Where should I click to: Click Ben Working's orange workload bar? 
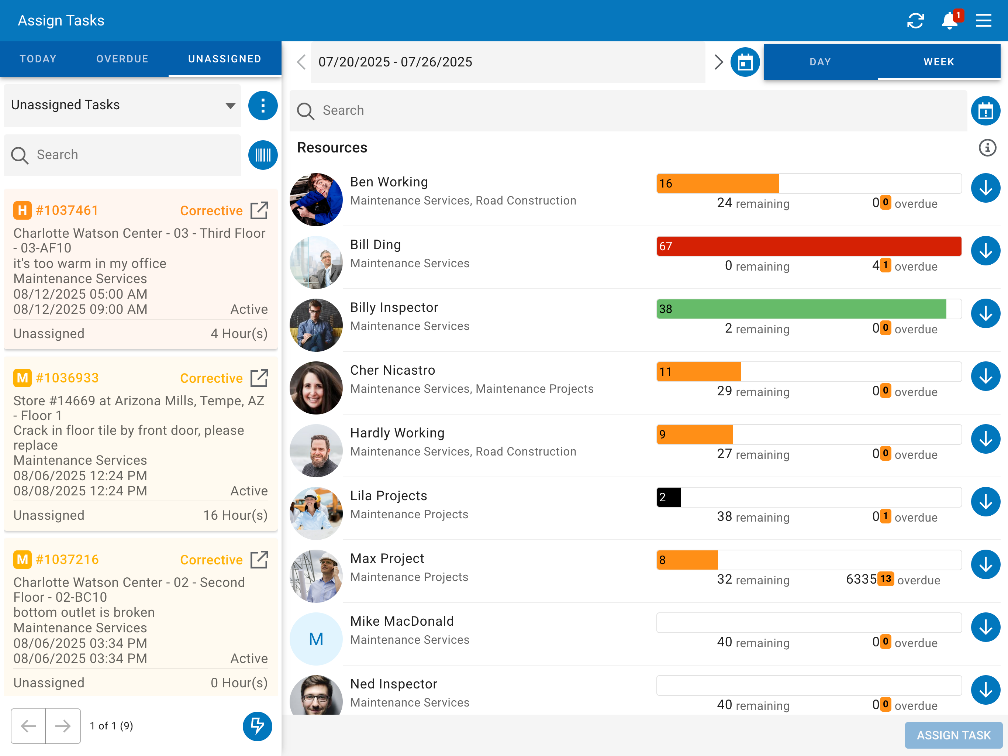(x=718, y=183)
